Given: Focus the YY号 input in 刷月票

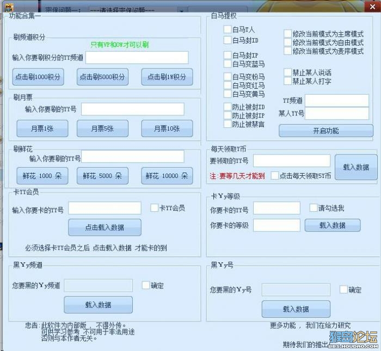Looking at the screenshot, I should tap(133, 109).
